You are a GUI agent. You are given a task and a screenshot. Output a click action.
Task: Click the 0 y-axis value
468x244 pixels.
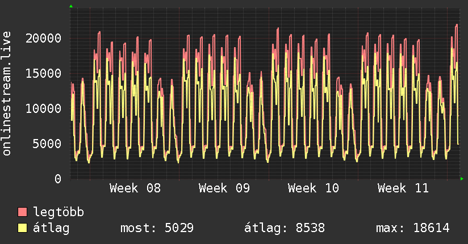click(x=58, y=179)
